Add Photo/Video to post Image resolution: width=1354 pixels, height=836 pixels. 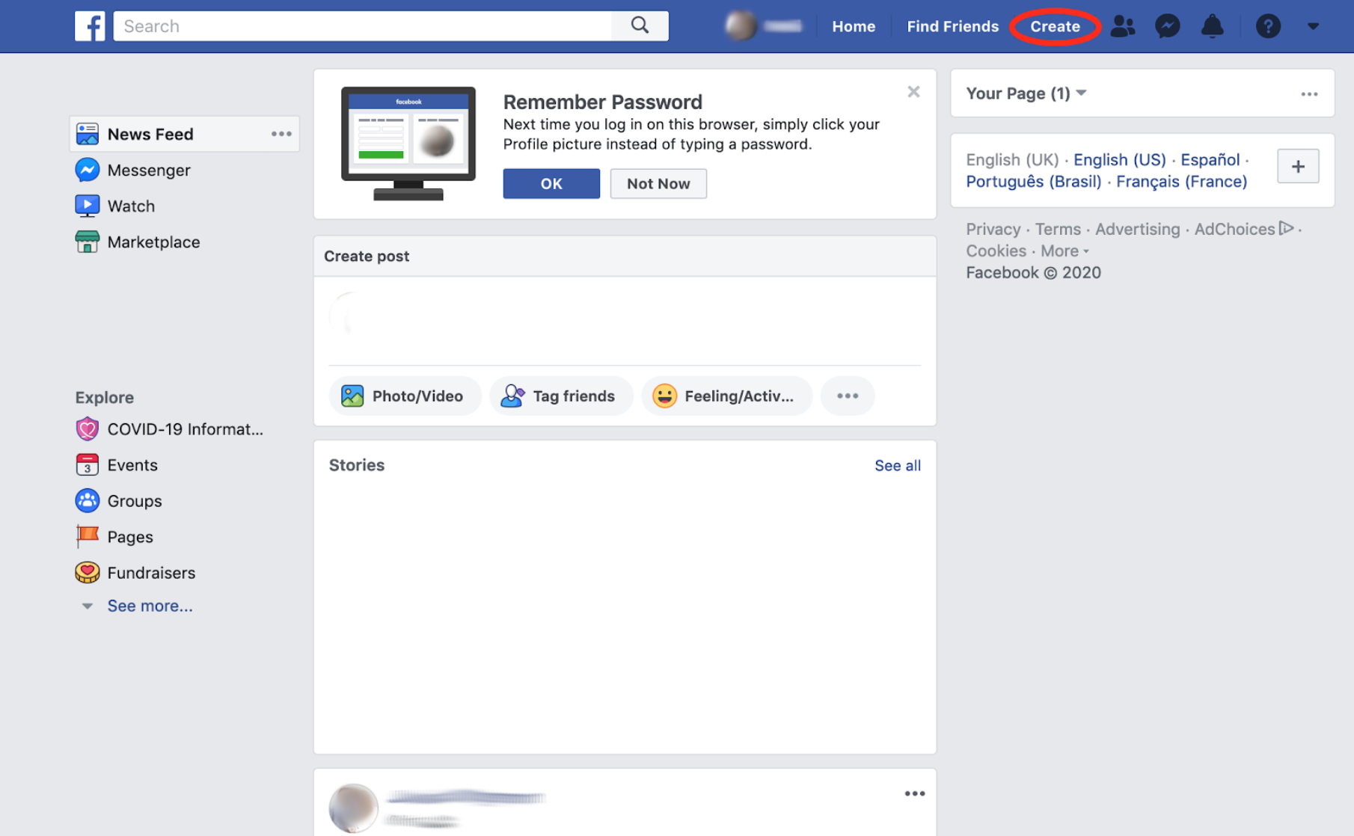(404, 396)
